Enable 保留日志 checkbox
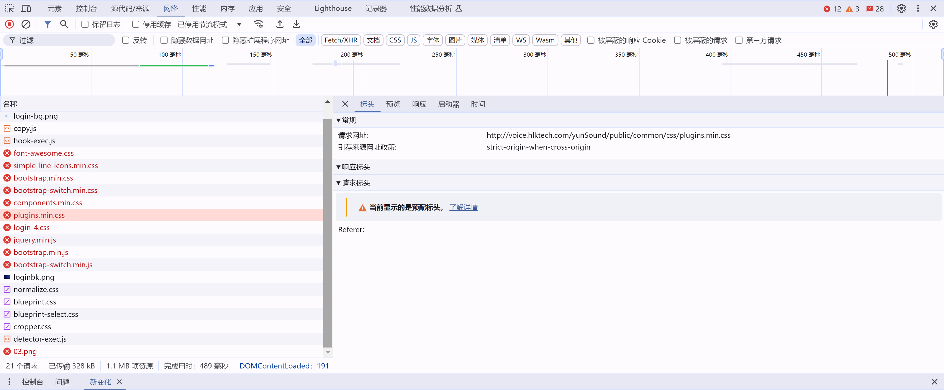This screenshot has height=390, width=944. (85, 24)
